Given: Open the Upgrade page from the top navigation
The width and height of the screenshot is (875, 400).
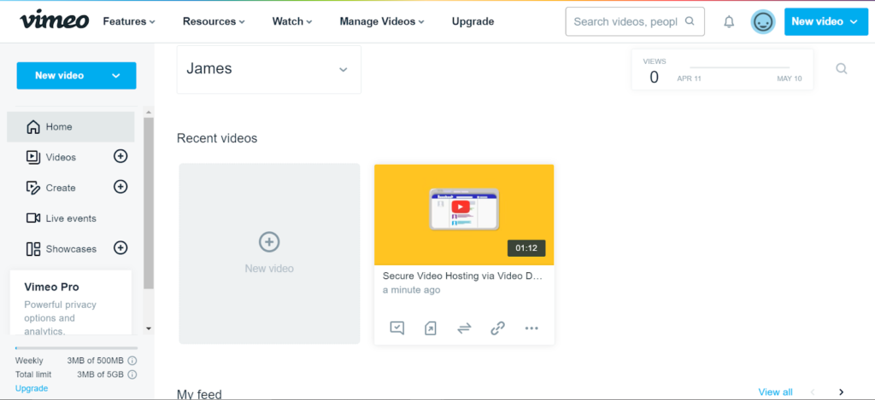Looking at the screenshot, I should (473, 21).
